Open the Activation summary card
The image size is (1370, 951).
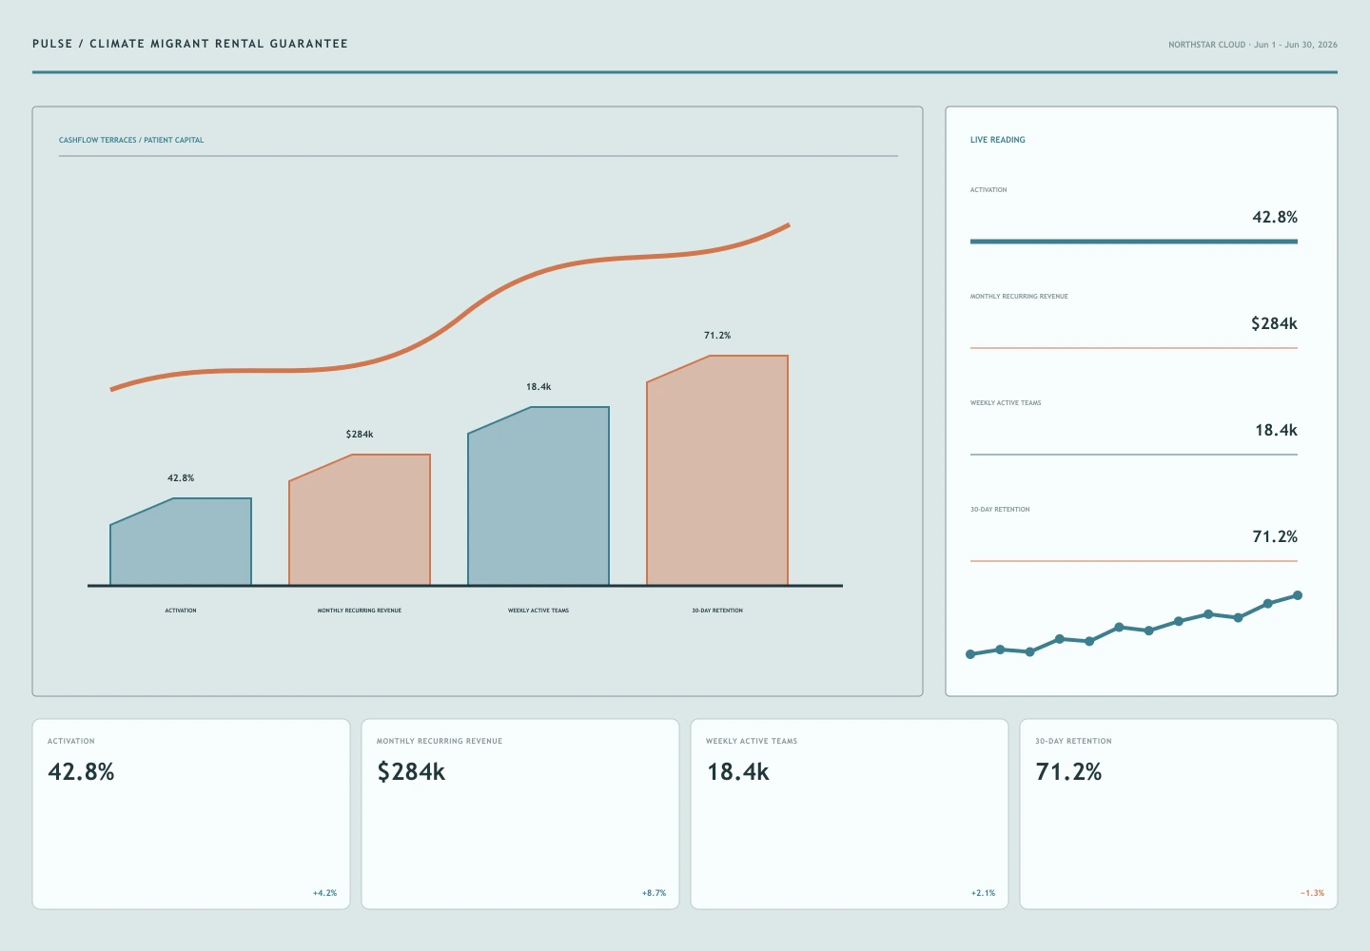click(x=191, y=814)
